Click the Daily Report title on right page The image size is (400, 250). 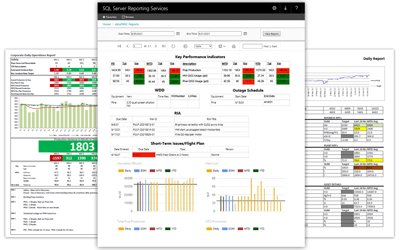374,59
